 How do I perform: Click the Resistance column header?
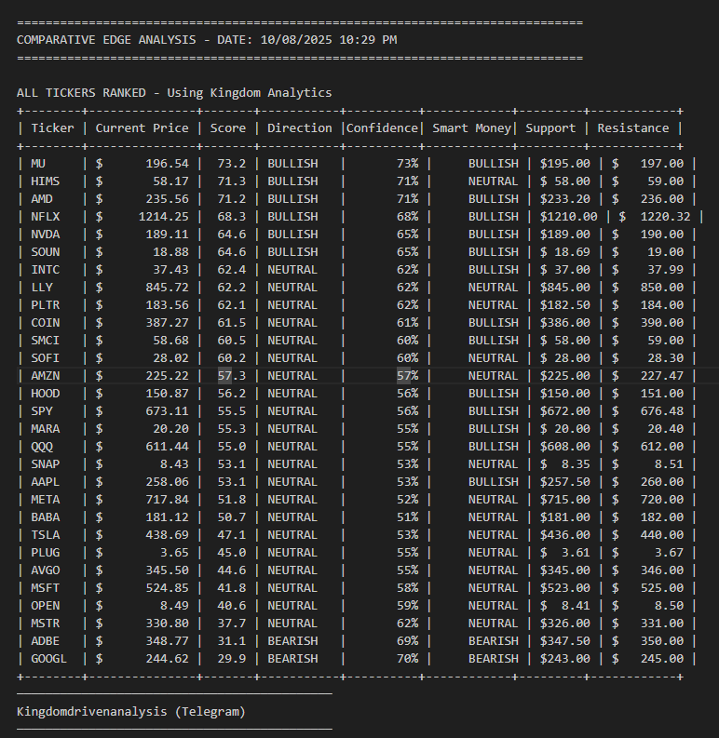click(633, 128)
